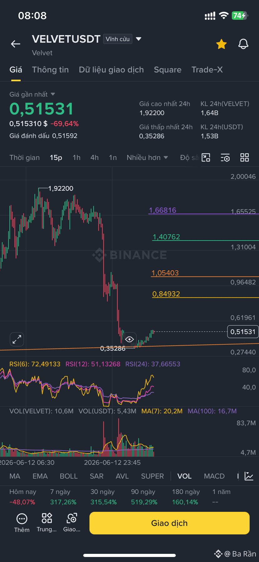
Task: Toggle the MACD indicator
Action: coord(214,476)
